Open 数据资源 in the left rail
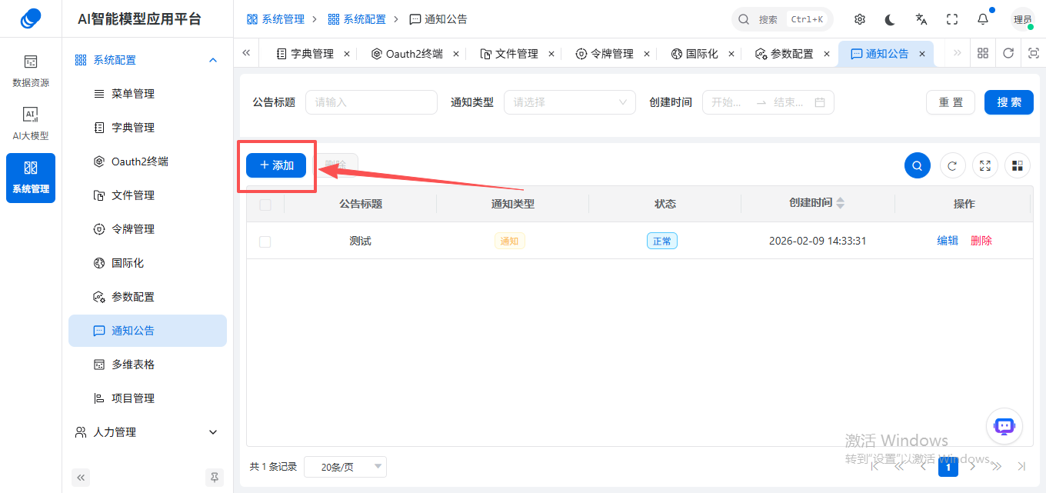Image resolution: width=1046 pixels, height=493 pixels. tap(31, 71)
